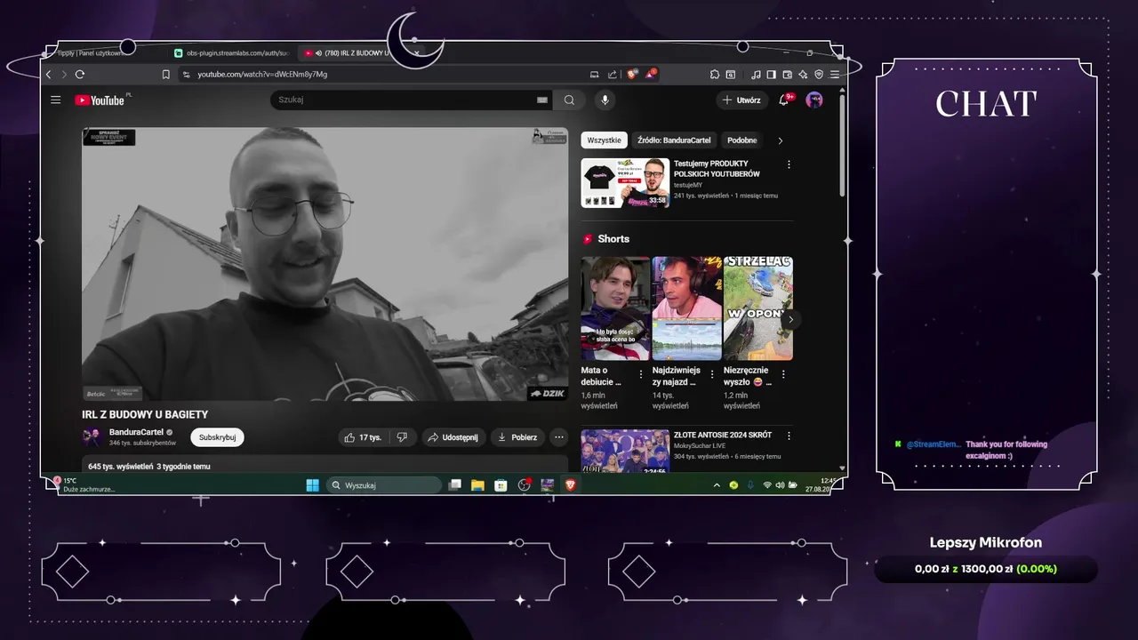The image size is (1138, 640).
Task: Open the BanduraCartel channel name link
Action: (x=136, y=432)
